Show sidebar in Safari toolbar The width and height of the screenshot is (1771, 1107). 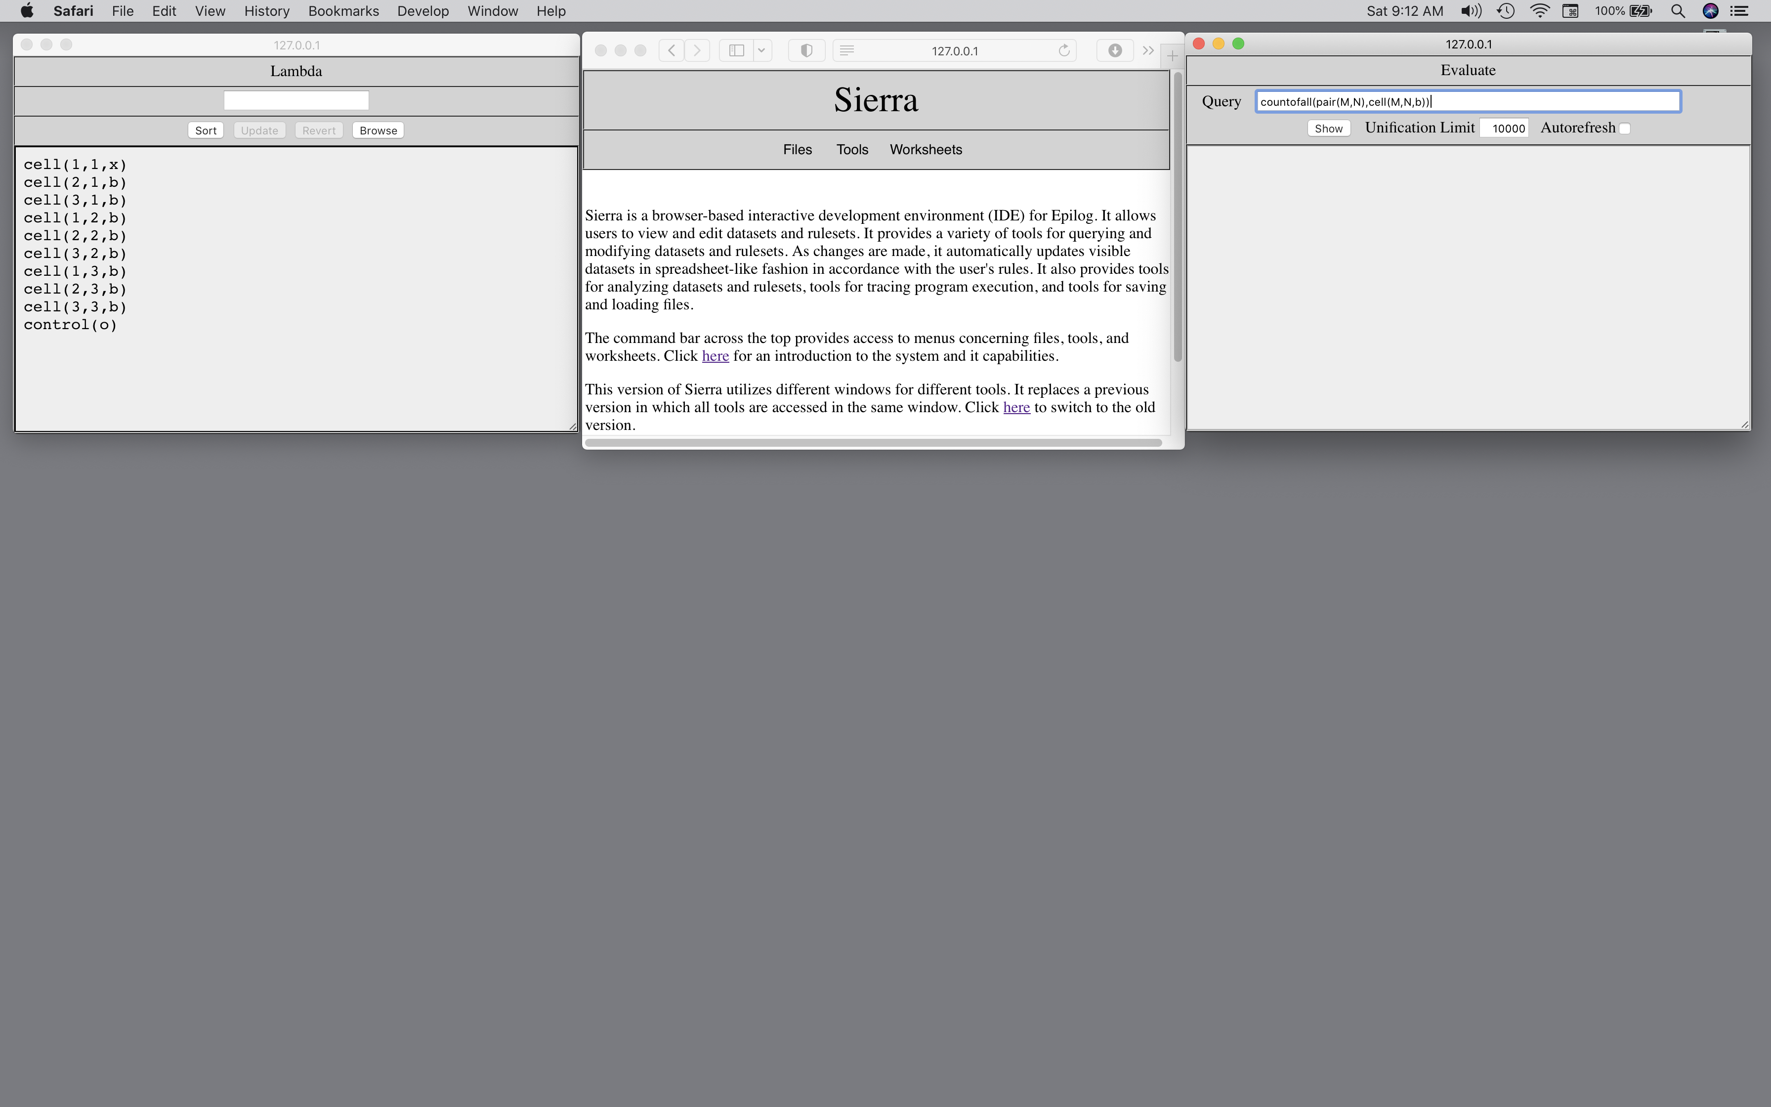[736, 50]
